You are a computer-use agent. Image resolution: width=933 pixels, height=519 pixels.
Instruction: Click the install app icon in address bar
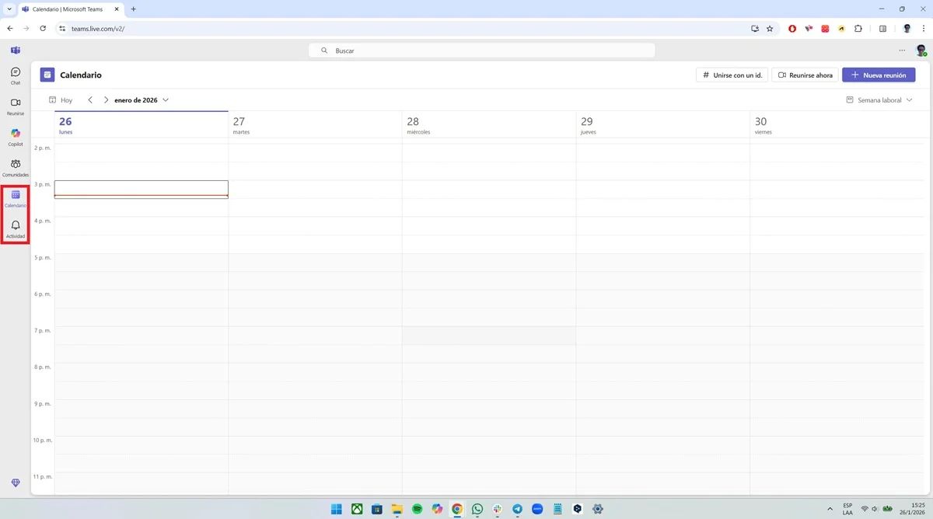point(755,29)
